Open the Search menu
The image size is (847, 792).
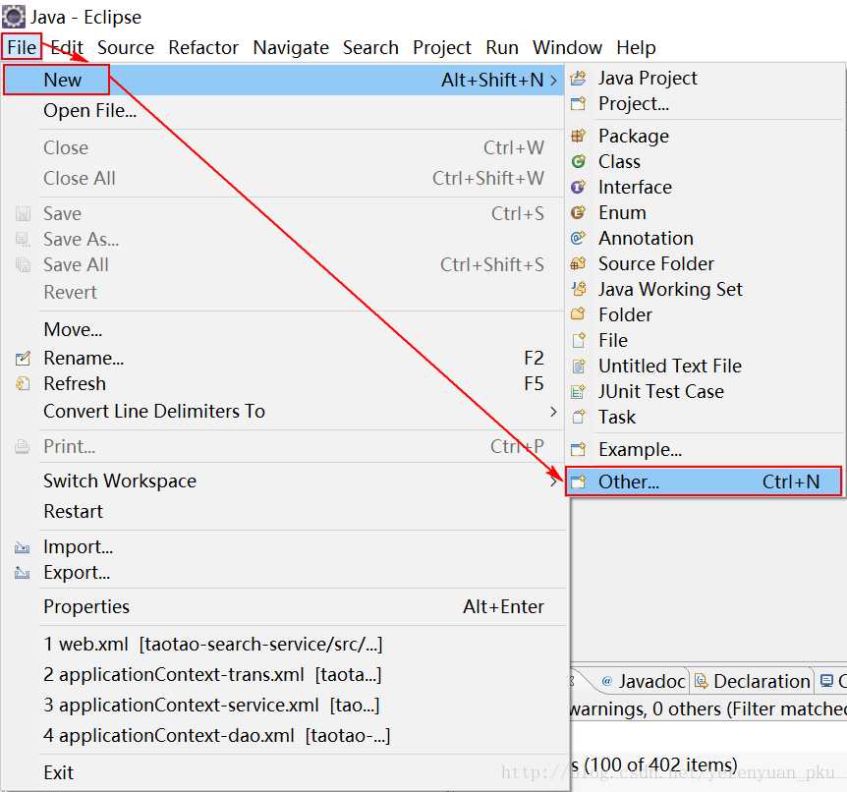point(370,47)
